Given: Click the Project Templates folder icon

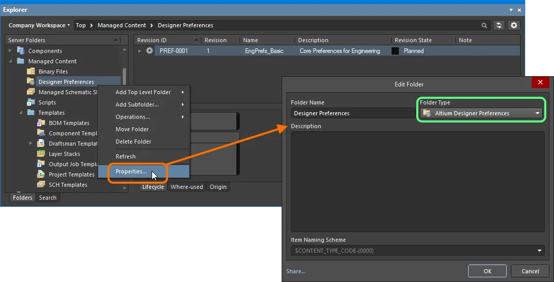Looking at the screenshot, I should click(x=41, y=174).
